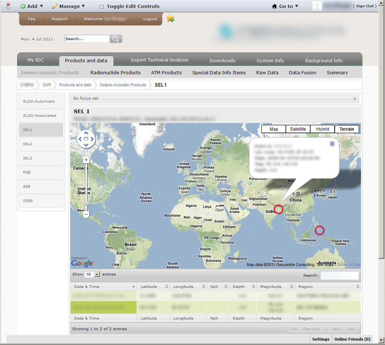Image resolution: width=385 pixels, height=345 pixels.
Task: Close the map info balloon
Action: pyautogui.click(x=332, y=144)
